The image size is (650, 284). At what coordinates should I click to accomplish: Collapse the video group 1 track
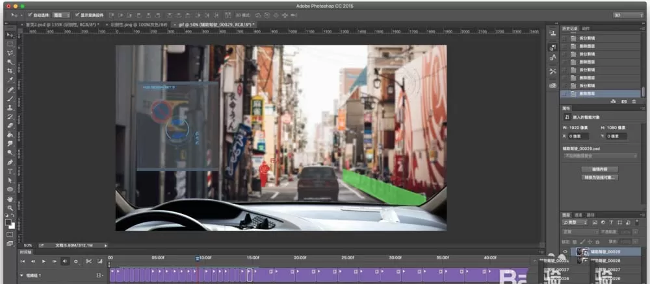(x=21, y=275)
